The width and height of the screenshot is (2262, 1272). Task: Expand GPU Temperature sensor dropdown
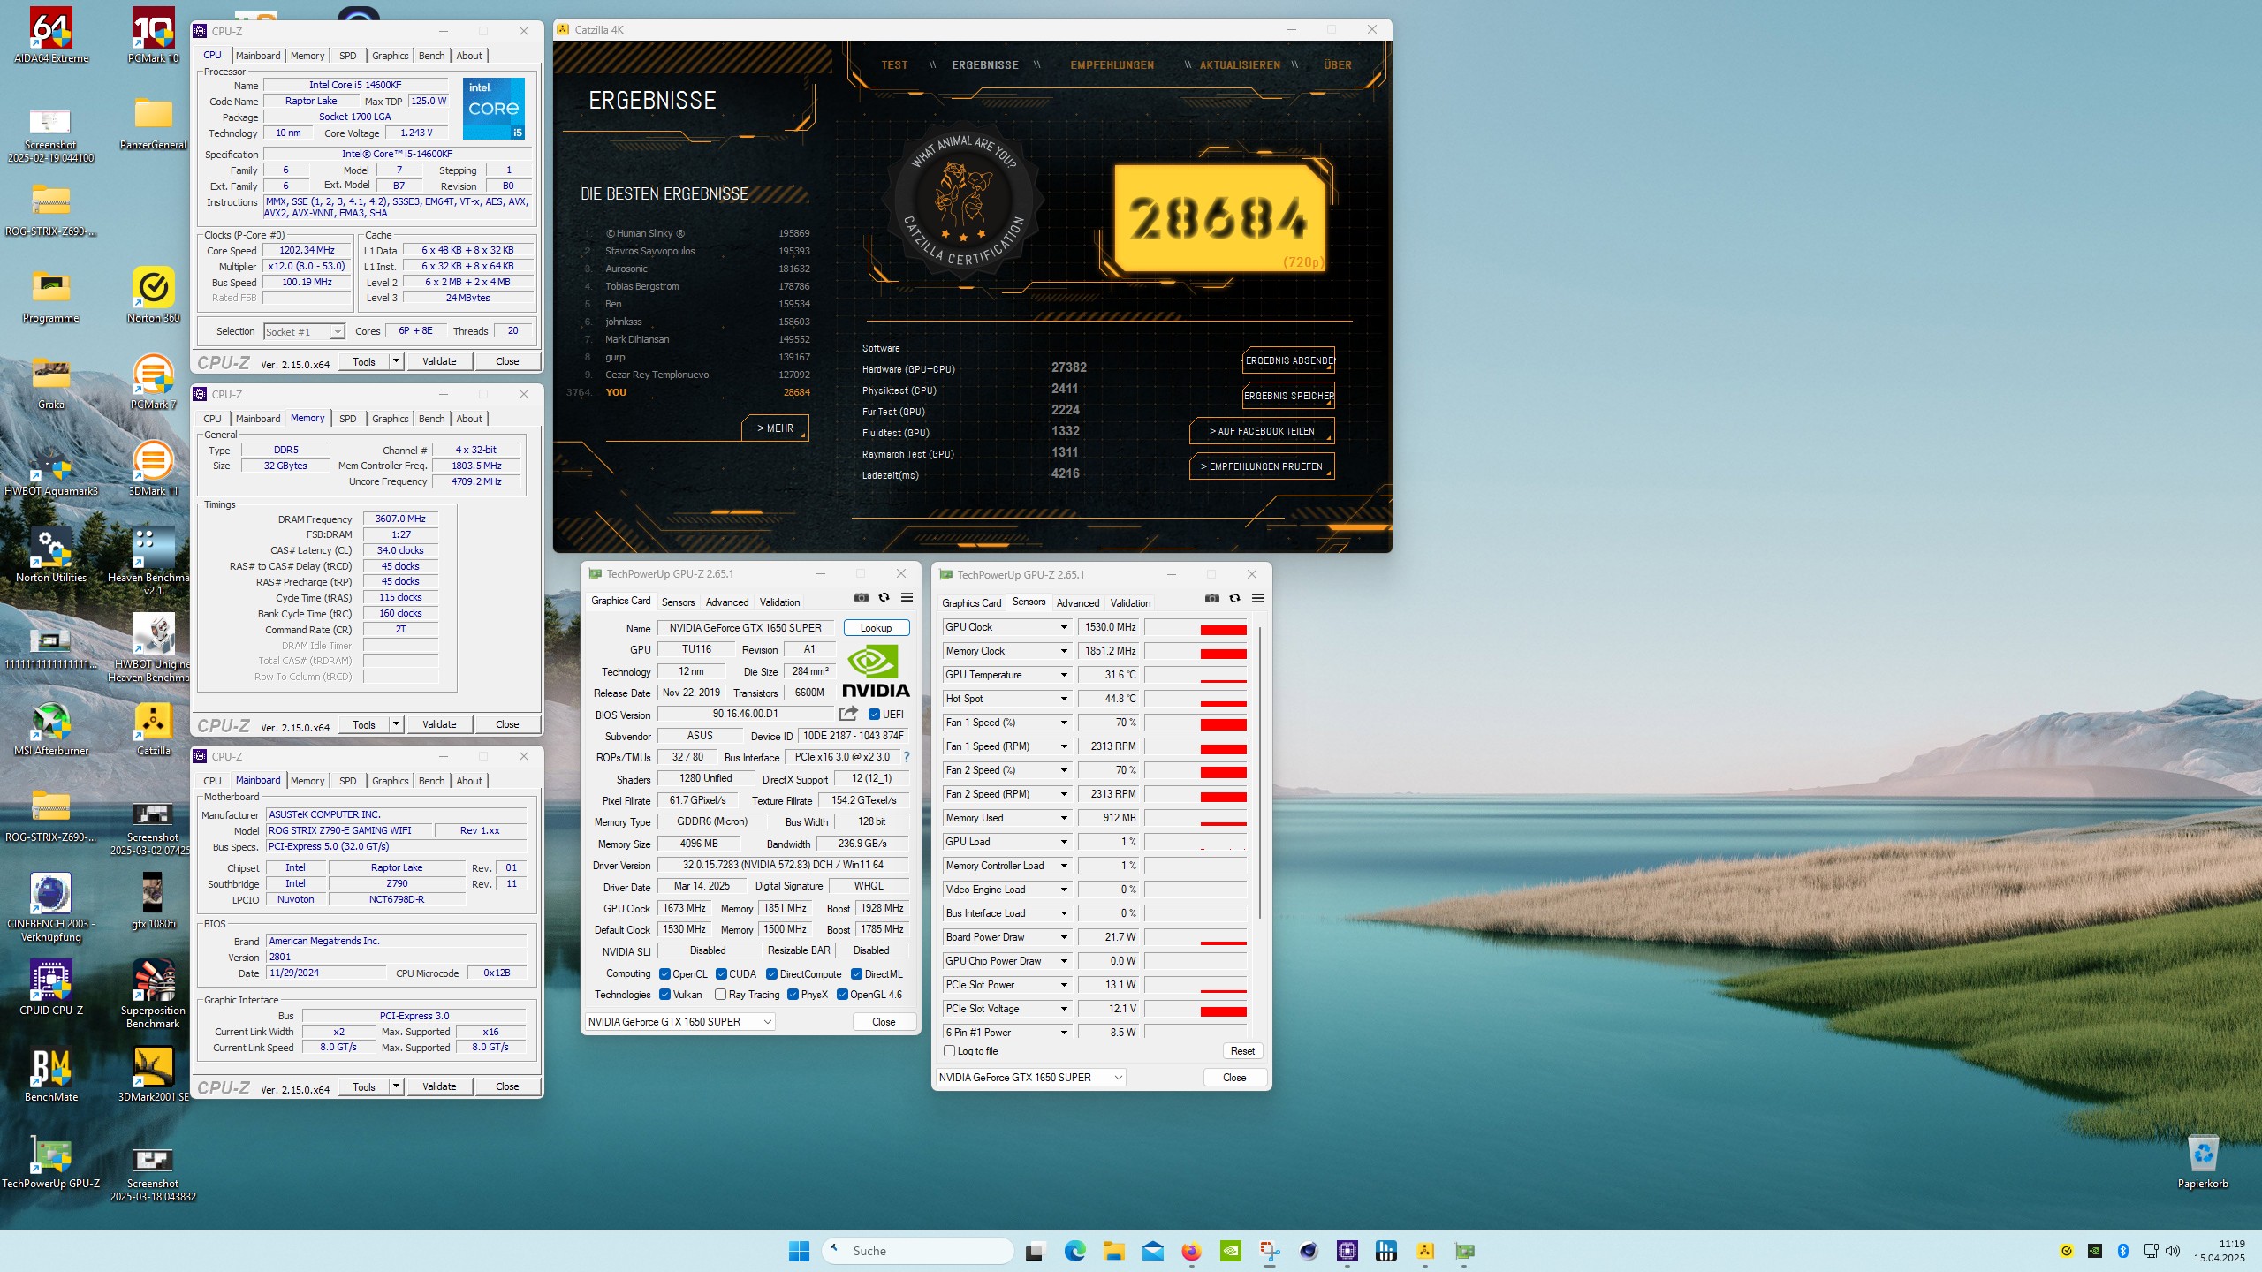pos(1064,675)
